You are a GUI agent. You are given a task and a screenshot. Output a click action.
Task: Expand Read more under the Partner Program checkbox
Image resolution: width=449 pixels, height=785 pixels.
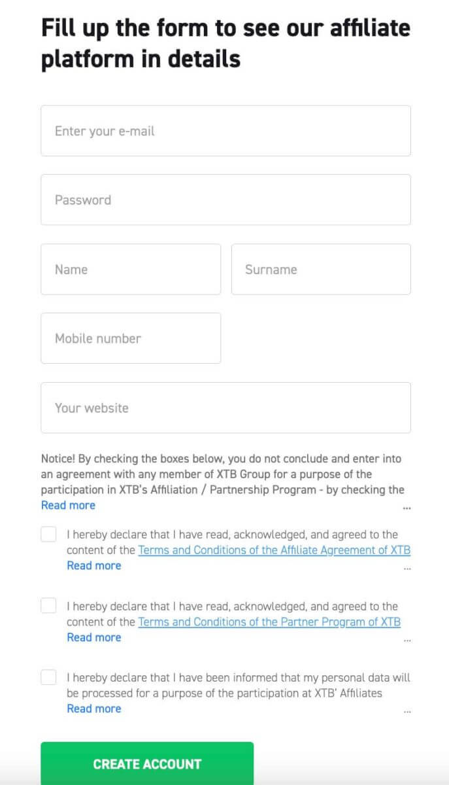(93, 637)
